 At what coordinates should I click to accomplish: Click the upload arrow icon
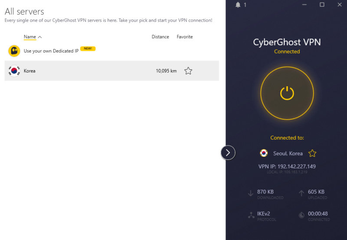pos(301,193)
